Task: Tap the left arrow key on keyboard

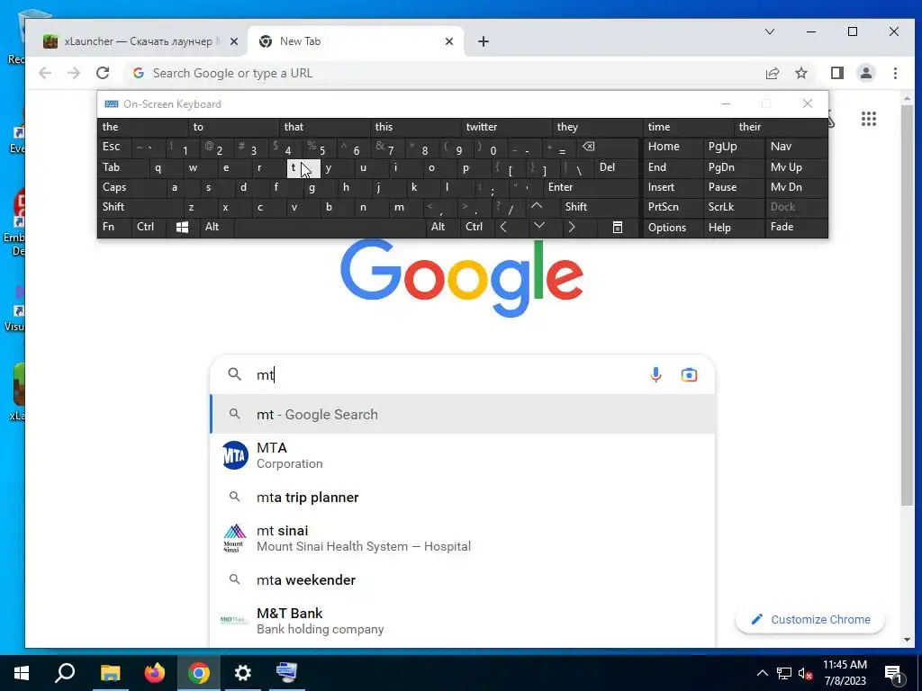Action: pos(503,227)
